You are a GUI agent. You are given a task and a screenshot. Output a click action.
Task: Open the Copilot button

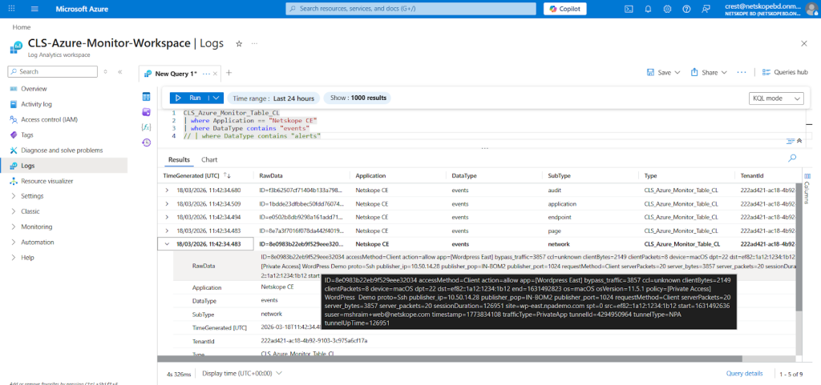click(565, 9)
